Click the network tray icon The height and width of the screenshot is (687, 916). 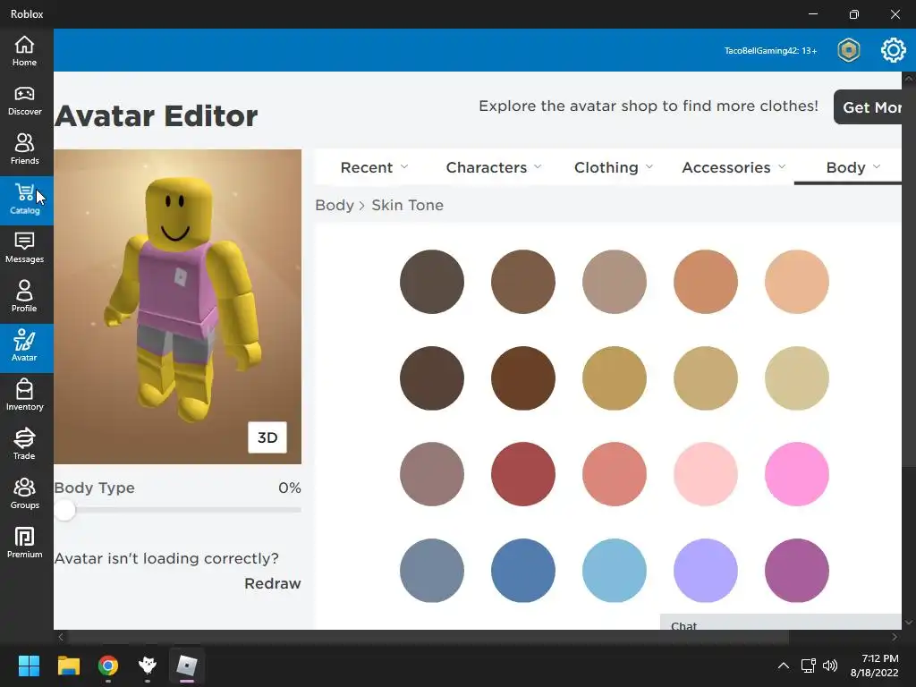808,666
